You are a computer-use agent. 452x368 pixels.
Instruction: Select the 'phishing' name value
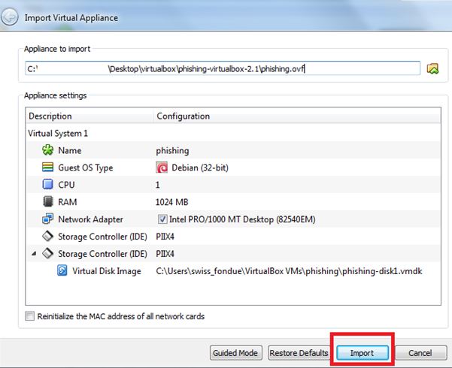(172, 151)
